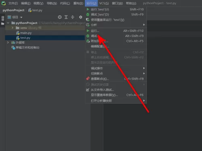Expand the 外部库 node chevron
The height and width of the screenshot is (151, 202).
tap(8, 43)
